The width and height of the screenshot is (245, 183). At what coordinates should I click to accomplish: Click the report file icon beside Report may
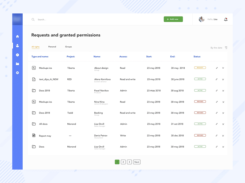coord(34,135)
